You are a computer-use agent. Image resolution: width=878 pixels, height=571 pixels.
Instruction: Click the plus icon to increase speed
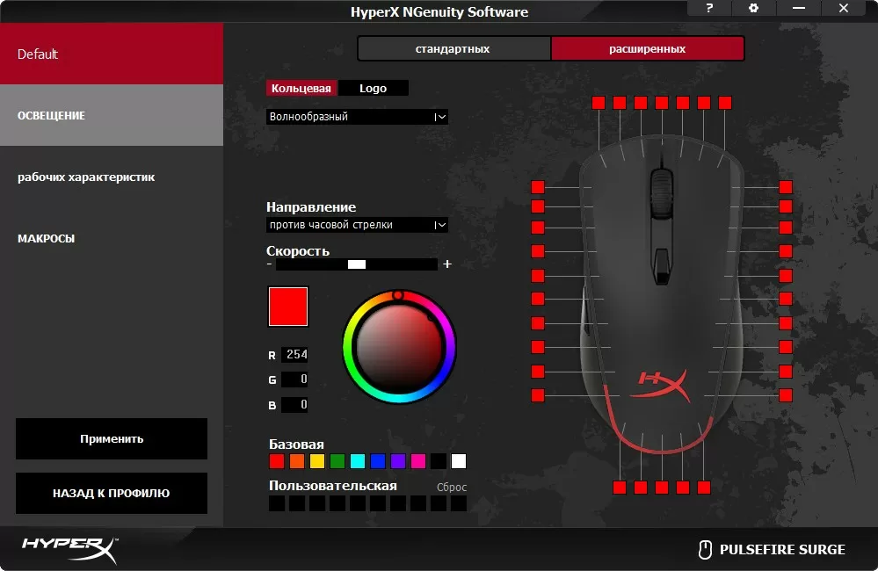(446, 264)
